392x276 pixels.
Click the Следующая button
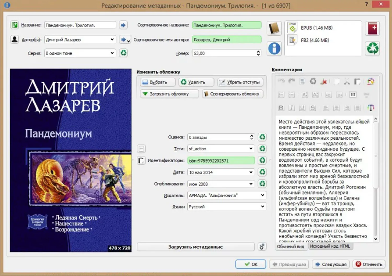pos(331,264)
